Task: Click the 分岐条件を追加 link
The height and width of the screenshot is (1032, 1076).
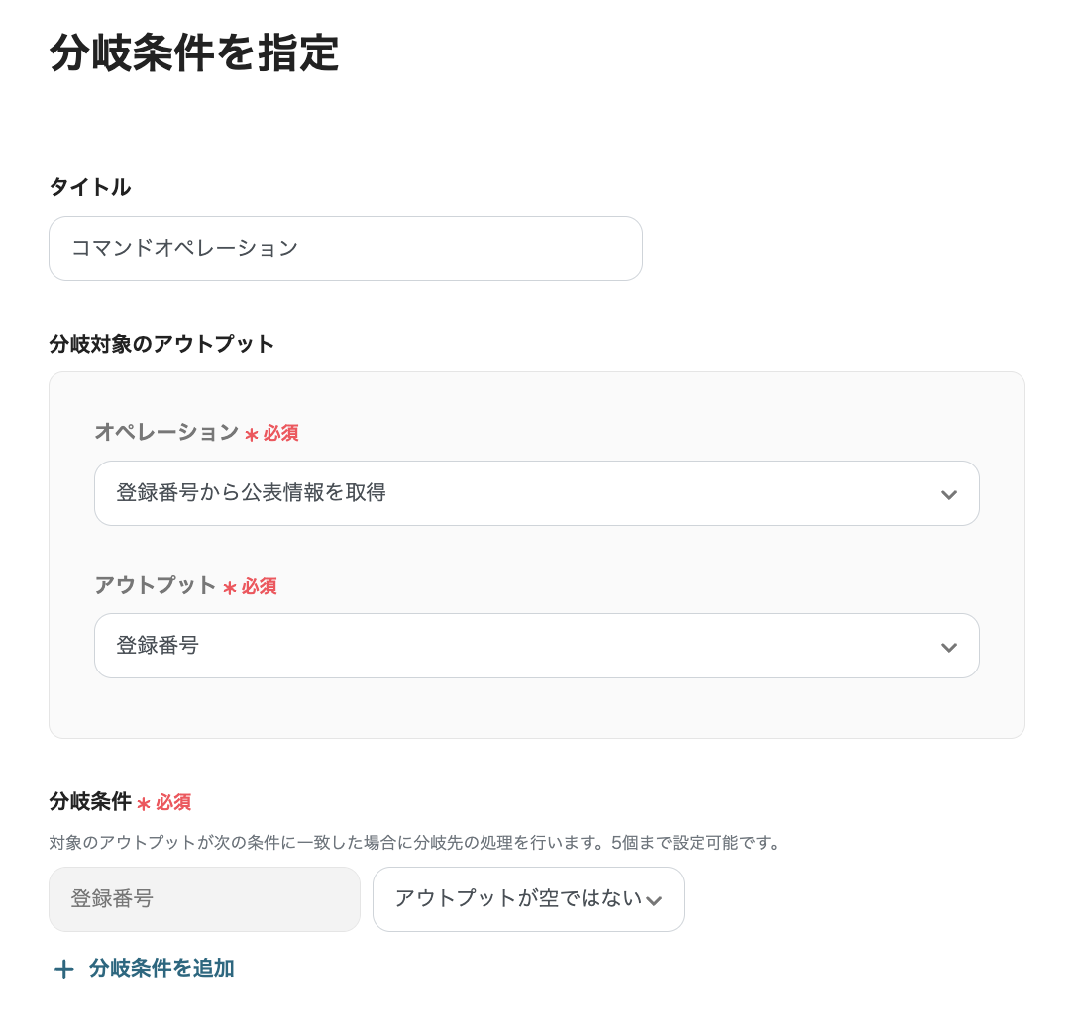Action: click(161, 969)
